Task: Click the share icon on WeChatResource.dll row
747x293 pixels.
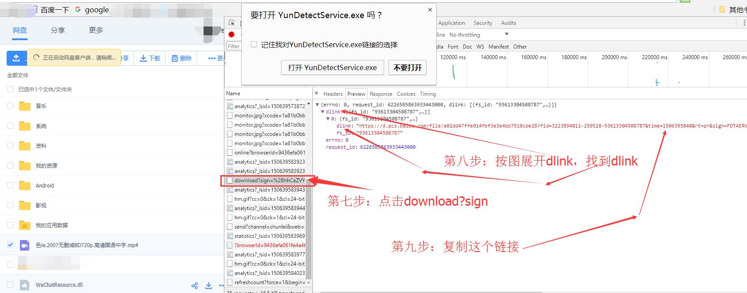Action: coord(194,285)
